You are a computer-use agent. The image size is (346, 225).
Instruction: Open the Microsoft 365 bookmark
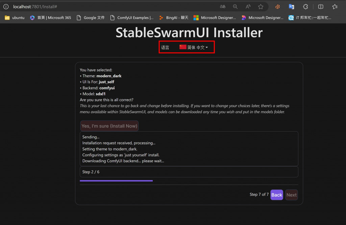click(51, 18)
